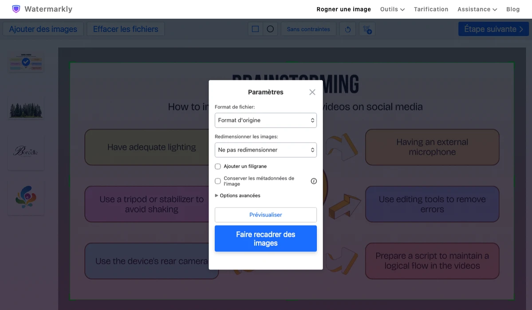The width and height of the screenshot is (532, 310).
Task: Click Effacer les fichiers button
Action: [x=126, y=29]
